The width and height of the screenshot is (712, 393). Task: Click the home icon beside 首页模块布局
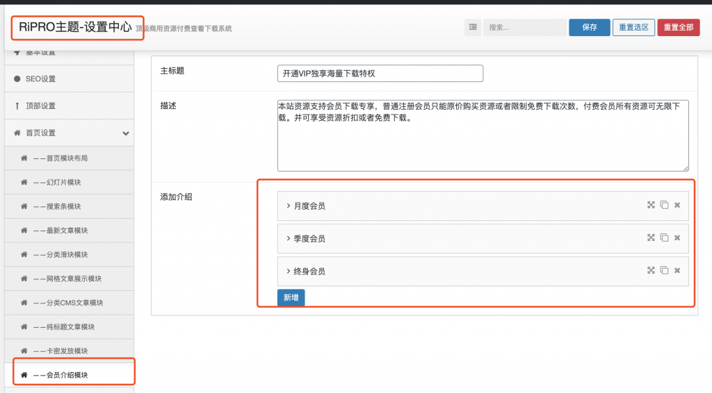[x=24, y=158]
